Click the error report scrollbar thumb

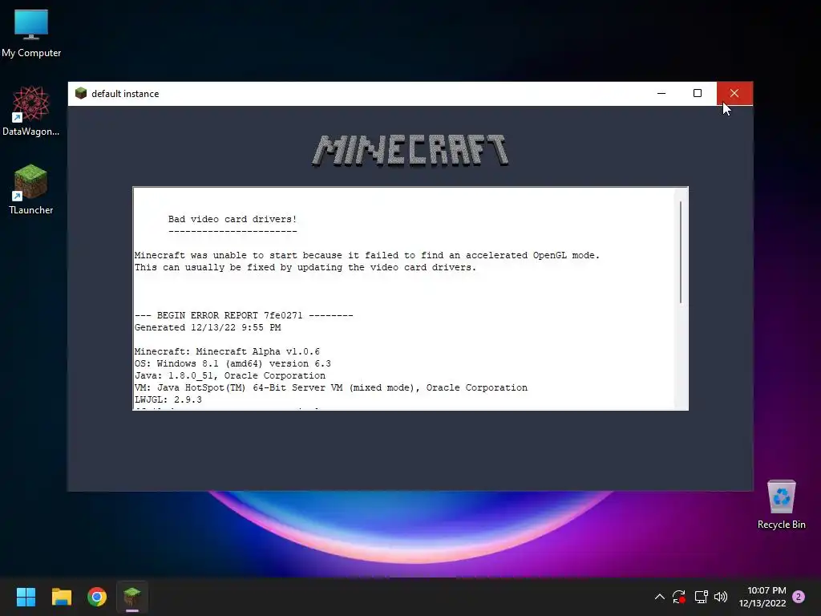pos(681,252)
